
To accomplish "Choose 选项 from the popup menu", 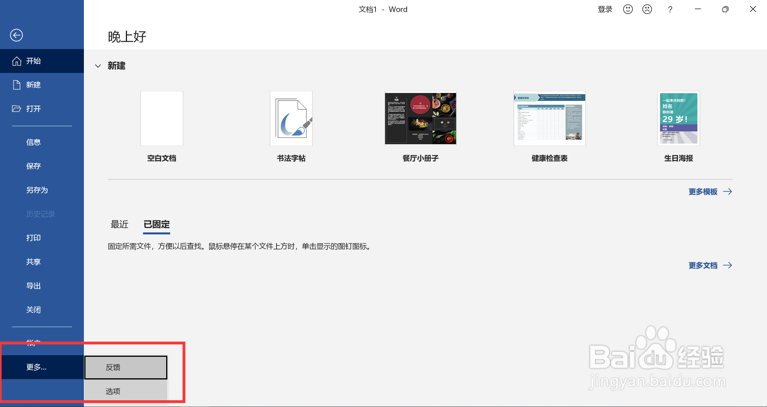I will click(126, 391).
